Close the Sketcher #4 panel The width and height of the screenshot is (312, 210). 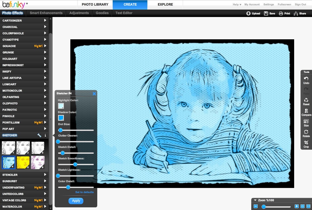pyautogui.click(x=94, y=94)
